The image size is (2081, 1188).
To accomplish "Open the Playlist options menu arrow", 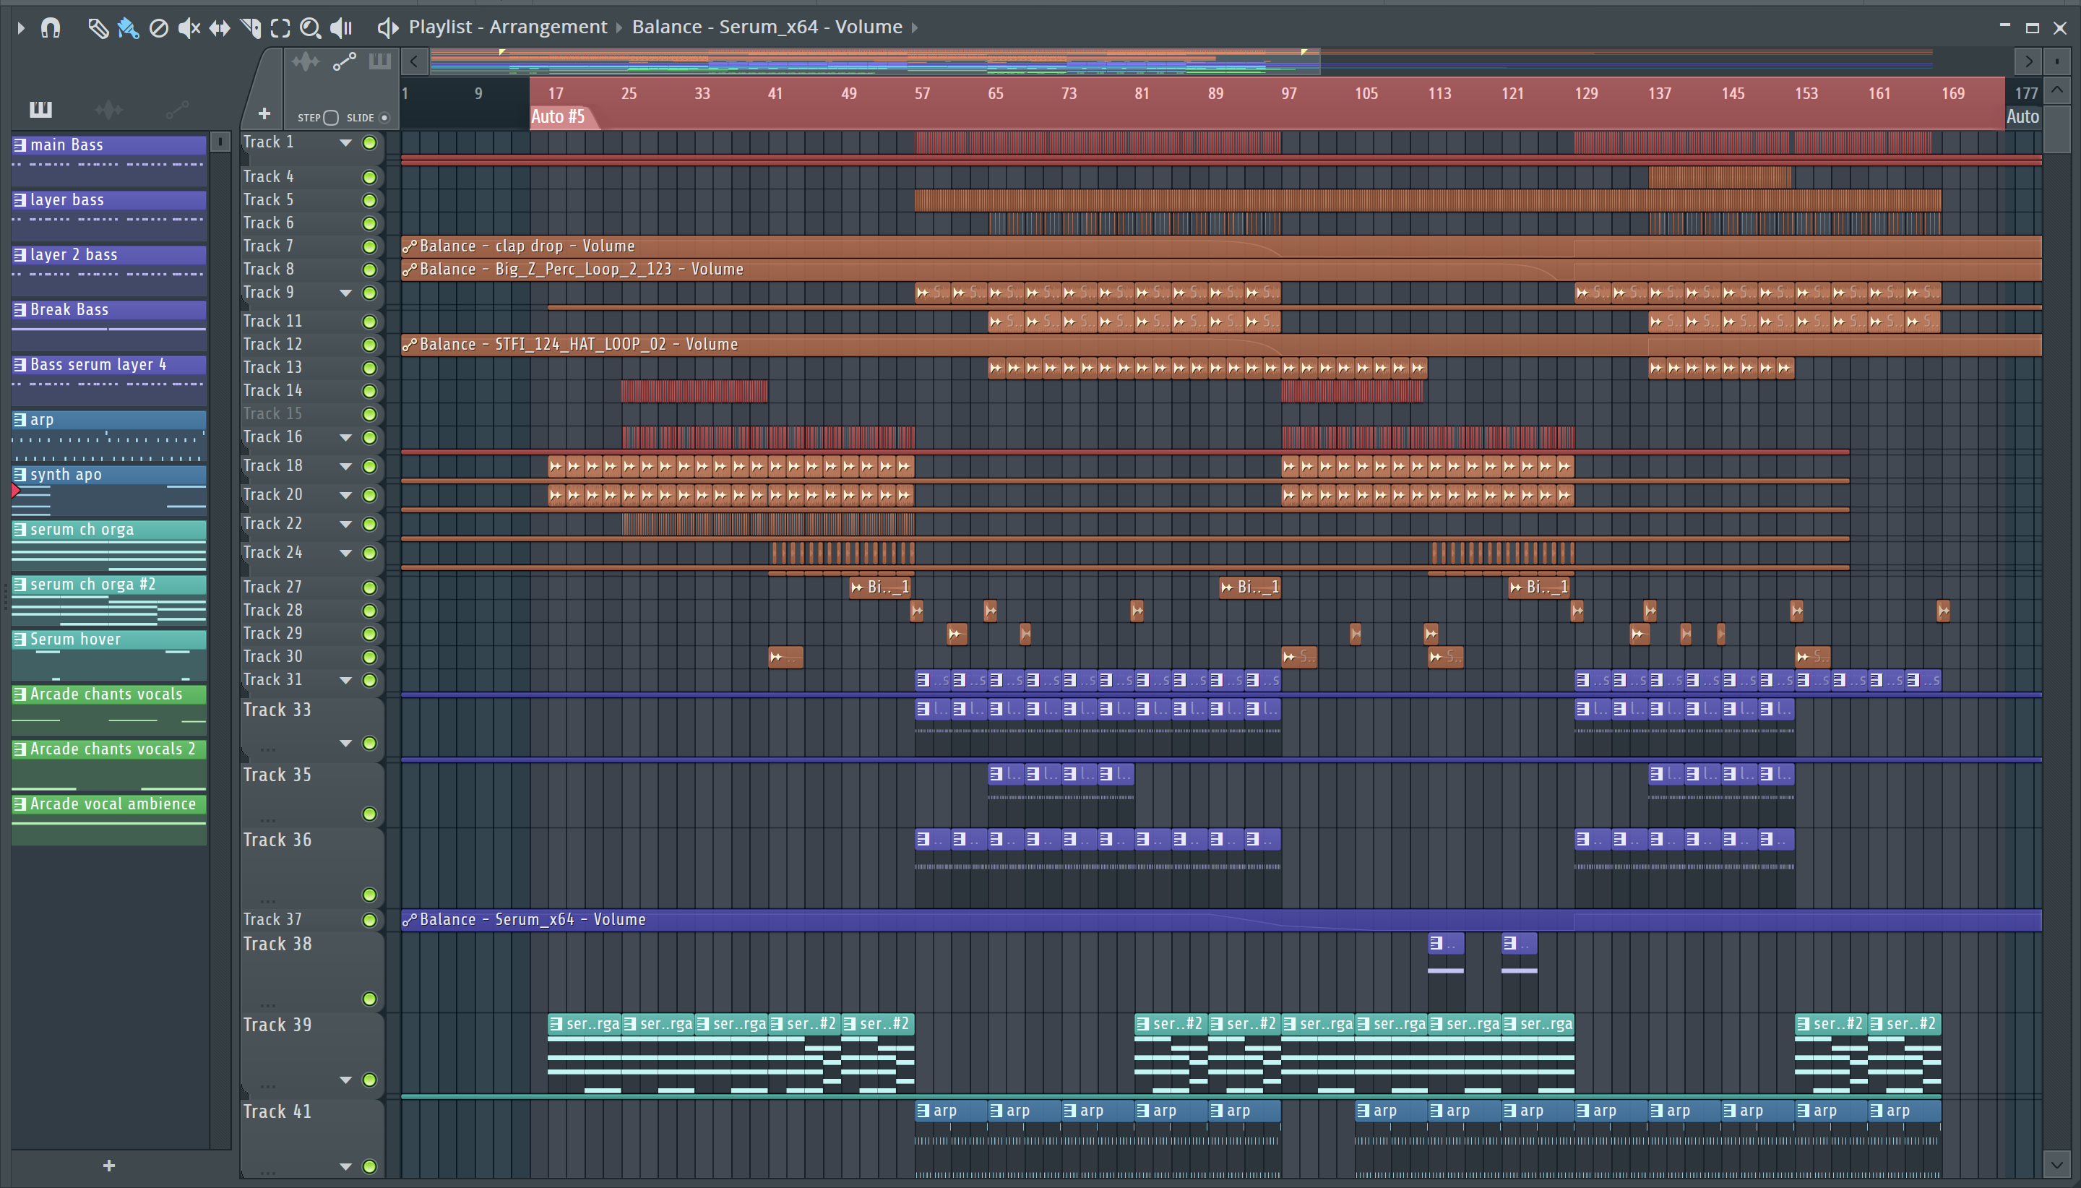I will pyautogui.click(x=21, y=29).
